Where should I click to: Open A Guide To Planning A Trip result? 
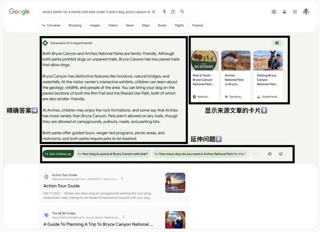(x=98, y=224)
